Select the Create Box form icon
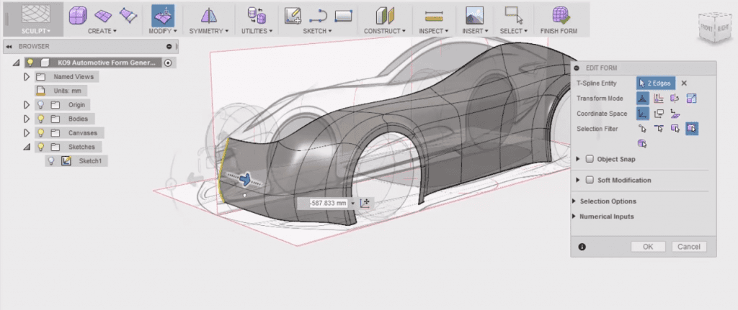The height and width of the screenshot is (310, 738). click(79, 15)
